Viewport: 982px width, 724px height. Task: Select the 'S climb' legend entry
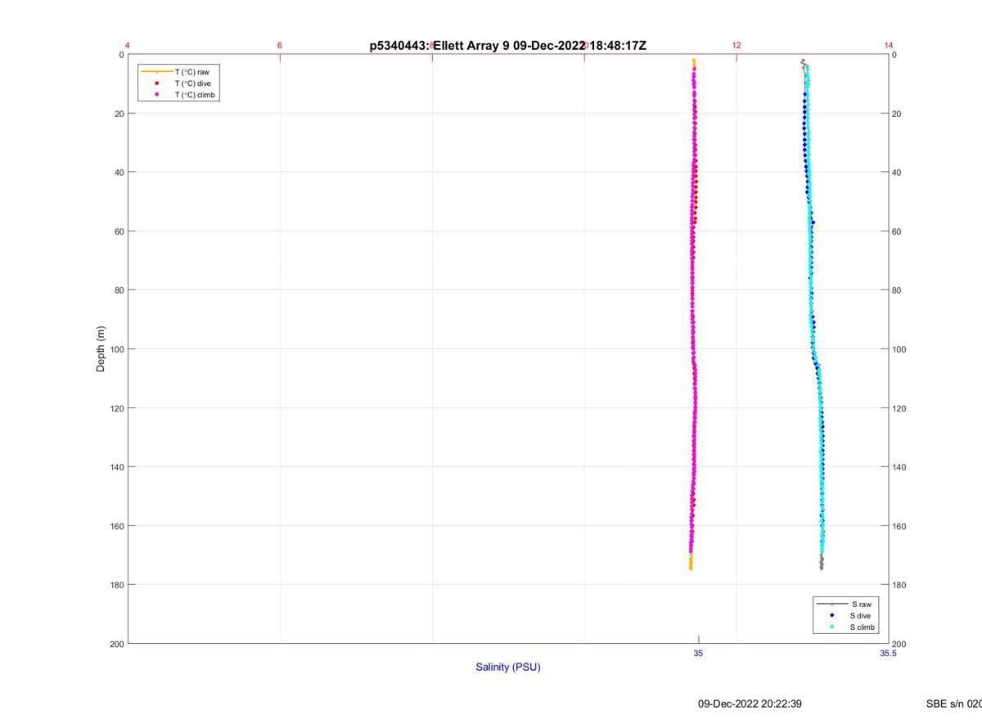click(x=846, y=627)
